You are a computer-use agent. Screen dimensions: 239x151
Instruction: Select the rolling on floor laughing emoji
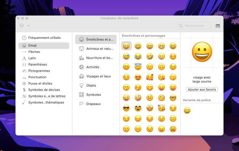coord(150,56)
